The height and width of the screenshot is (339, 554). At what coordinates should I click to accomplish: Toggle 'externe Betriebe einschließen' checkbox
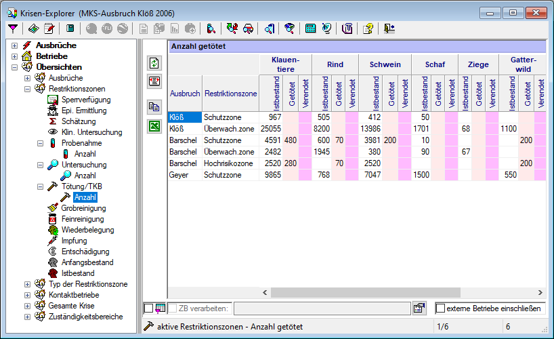click(440, 308)
